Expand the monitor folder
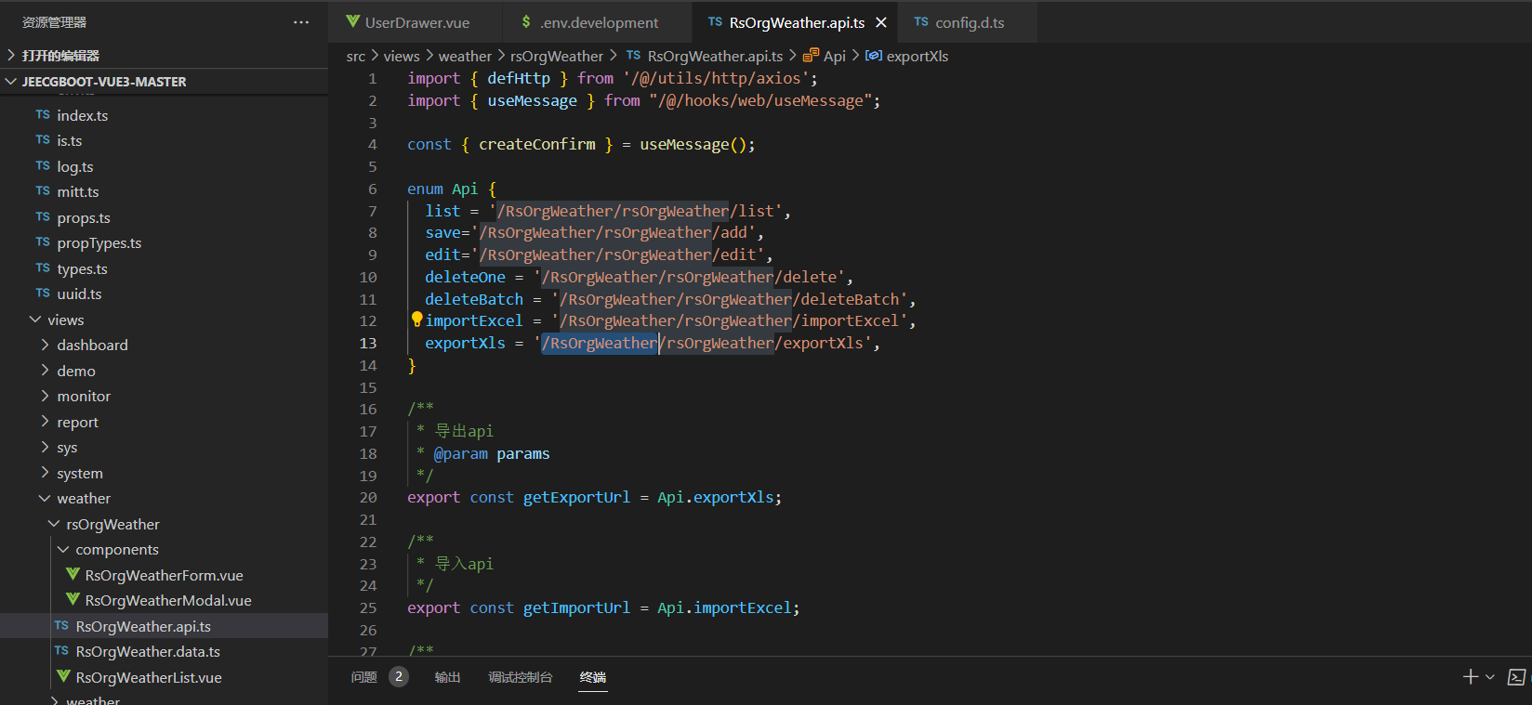Viewport: 1532px width, 705px height. [164, 396]
